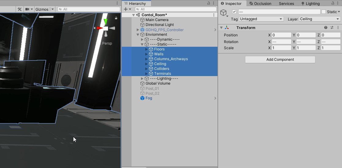
Task: Select the disabled Post_02 object
Action: click(x=152, y=93)
